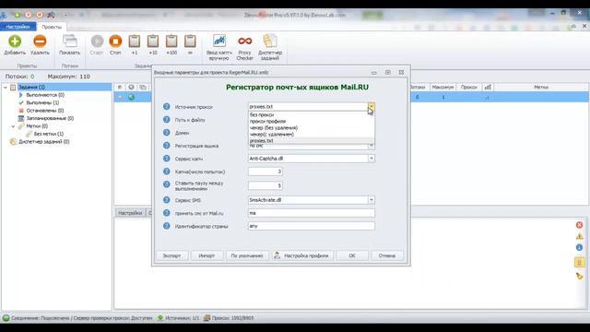Click the brush clear-log icon
Image resolution: width=590 pixels, height=332 pixels.
tap(580, 276)
